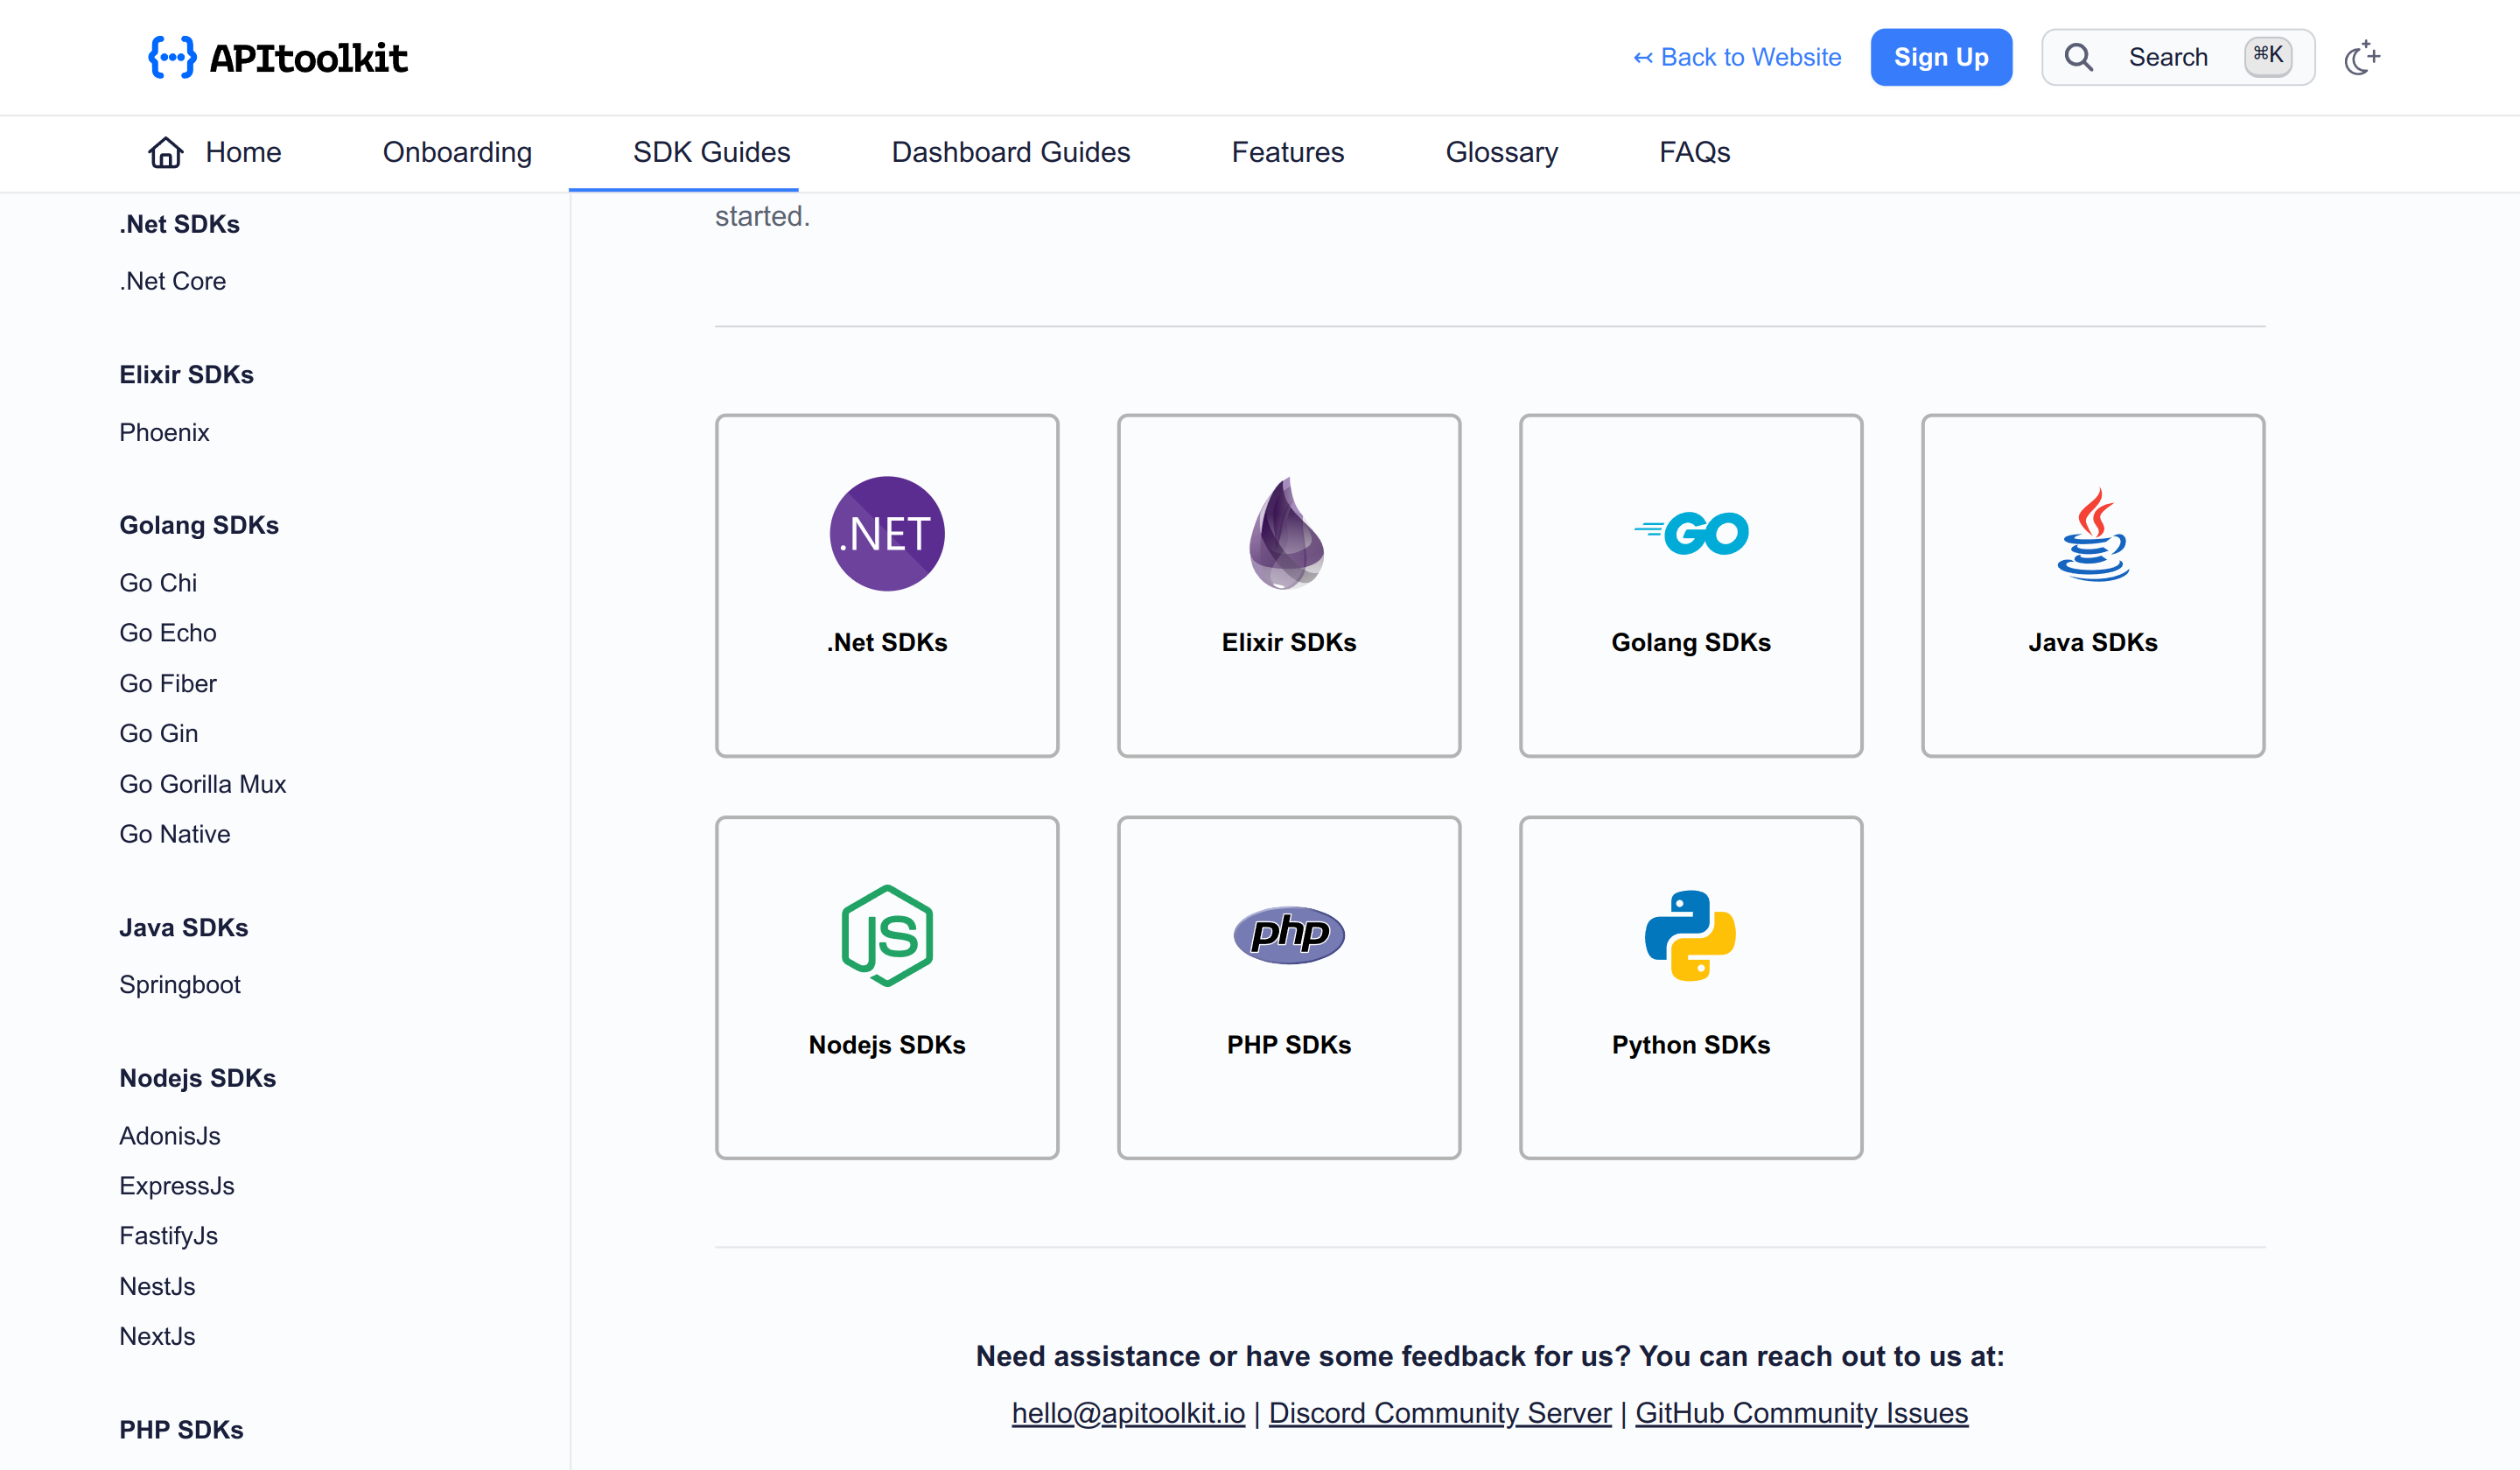
Task: Click the .NET logo icon
Action: (886, 533)
